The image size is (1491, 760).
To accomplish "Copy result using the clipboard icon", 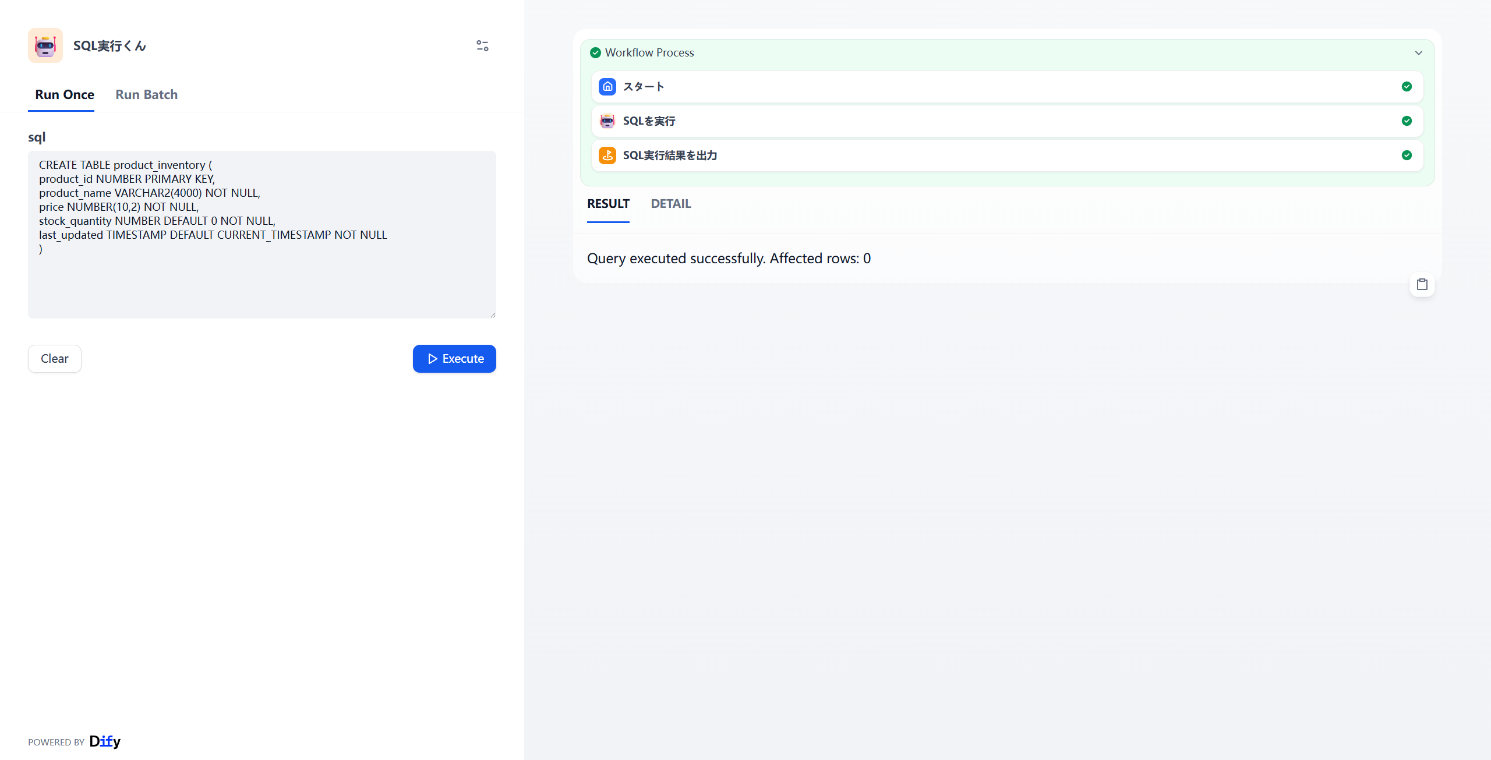I will click(1422, 284).
